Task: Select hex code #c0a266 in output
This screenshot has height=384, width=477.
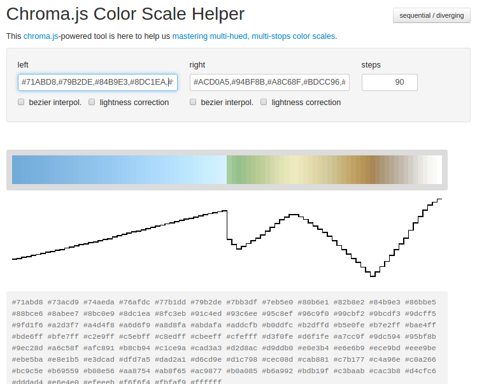Action: pos(420,360)
